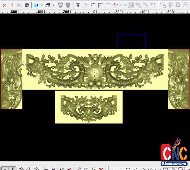This screenshot has height=170, width=190.
Task: Select the blue and red offset curve tool
Action: point(116,5)
